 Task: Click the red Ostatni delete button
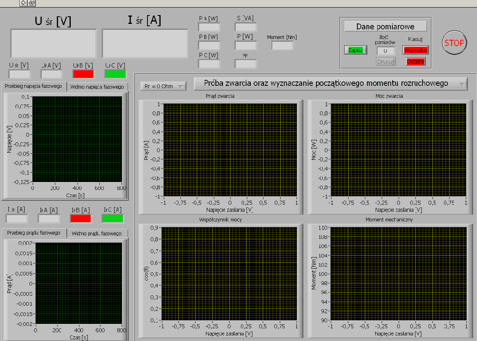(x=415, y=62)
